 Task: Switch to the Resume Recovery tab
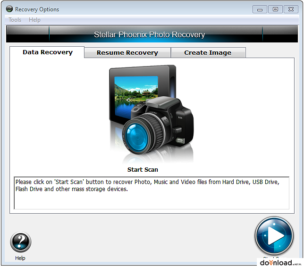[x=127, y=52]
